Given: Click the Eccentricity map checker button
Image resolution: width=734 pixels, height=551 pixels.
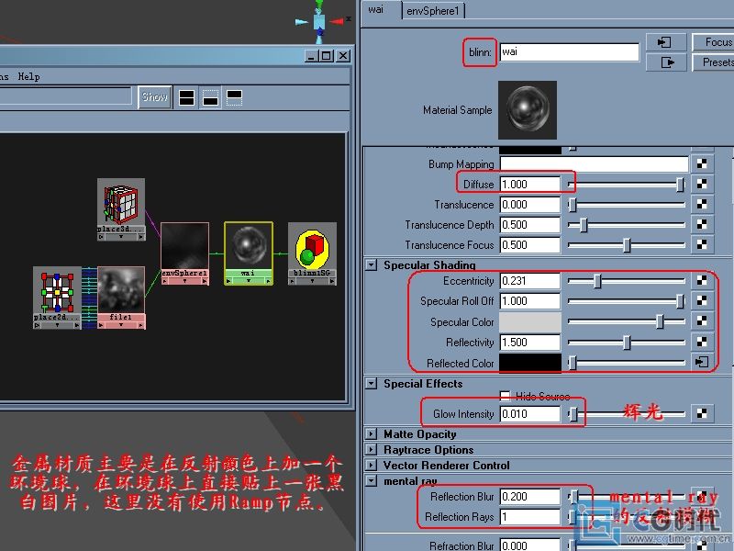Looking at the screenshot, I should (702, 281).
